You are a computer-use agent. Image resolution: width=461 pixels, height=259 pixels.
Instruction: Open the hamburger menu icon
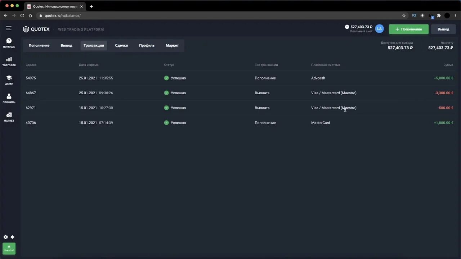coord(9,28)
